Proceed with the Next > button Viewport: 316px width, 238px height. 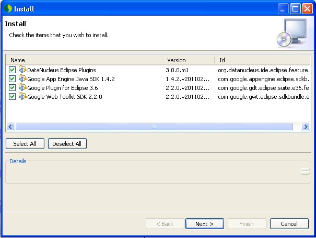click(x=205, y=224)
